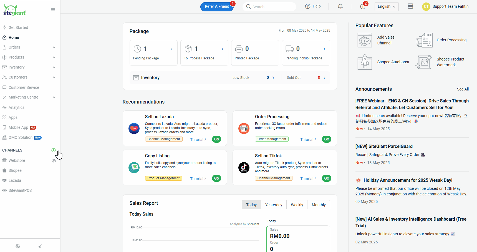Click Go on Sell on Lazada
Viewport: 477px width, 252px height.
(216, 139)
